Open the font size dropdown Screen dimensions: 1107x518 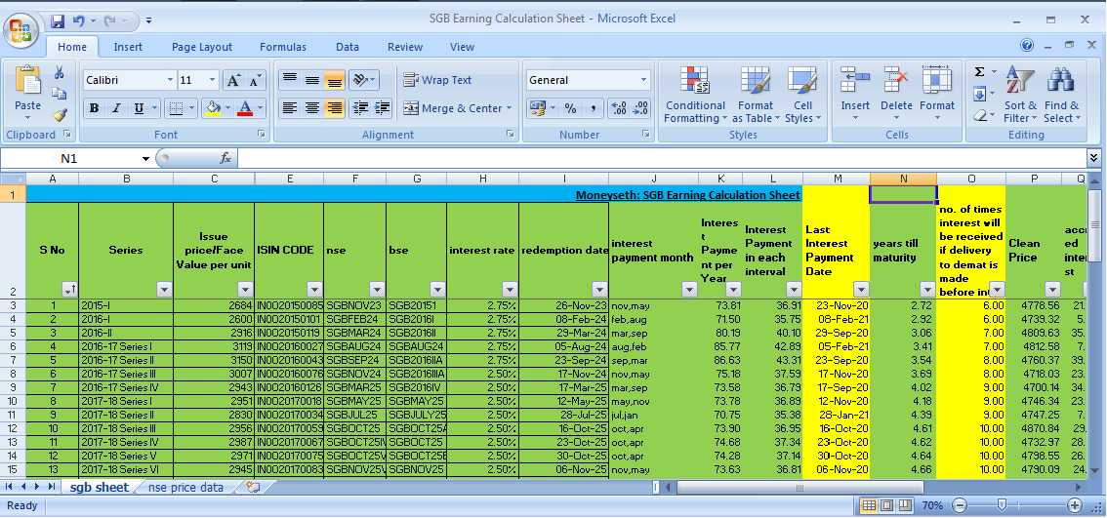pos(213,80)
